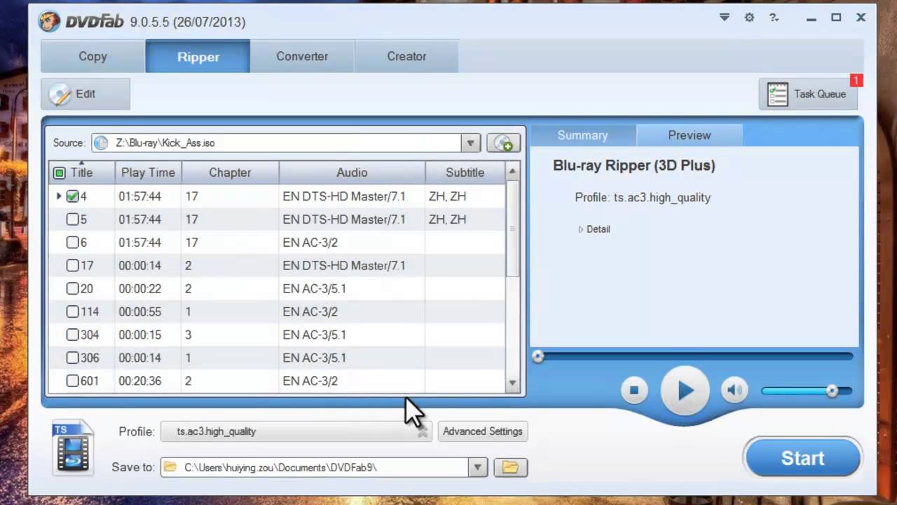Click the Task Queue list icon

777,94
